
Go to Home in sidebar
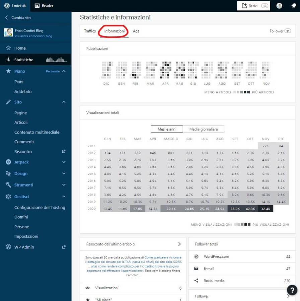point(20,48)
